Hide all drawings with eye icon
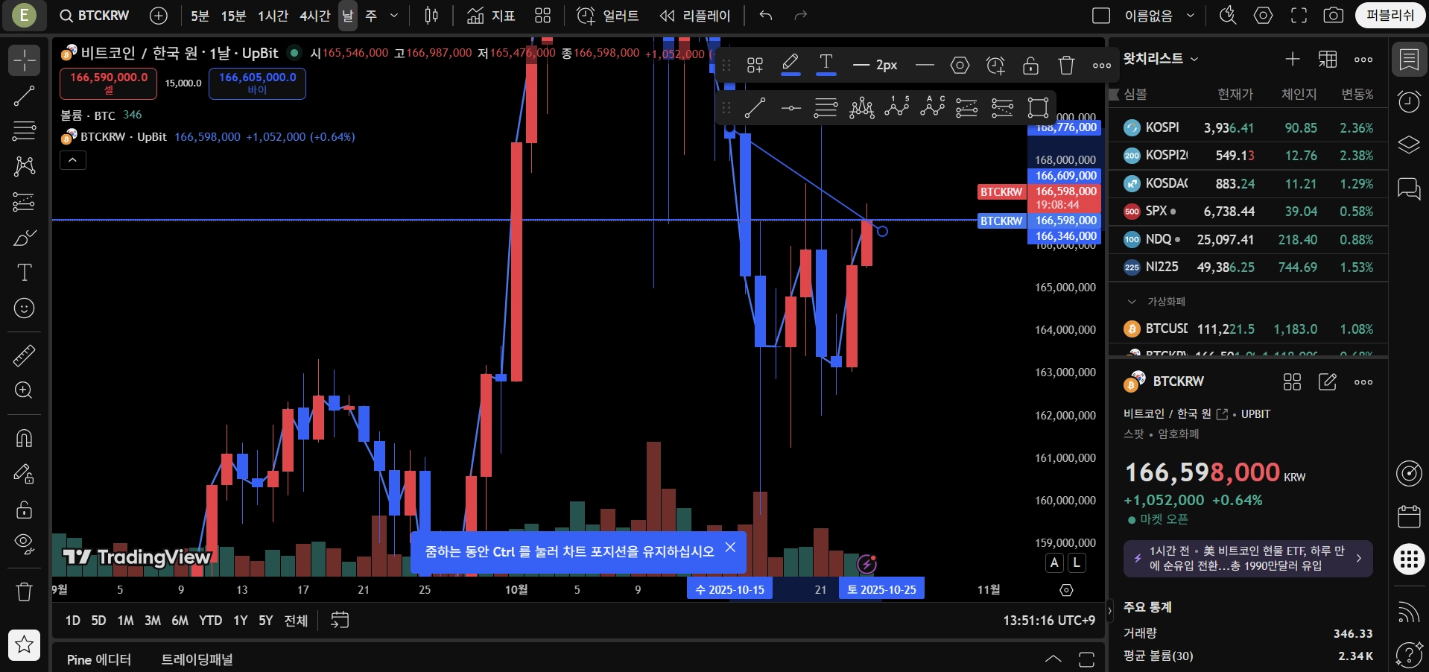The image size is (1429, 672). [x=24, y=544]
